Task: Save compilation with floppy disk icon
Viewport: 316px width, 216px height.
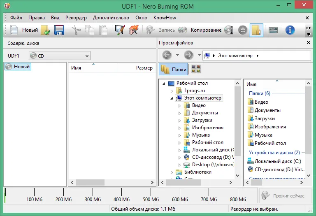Action: click(x=59, y=30)
